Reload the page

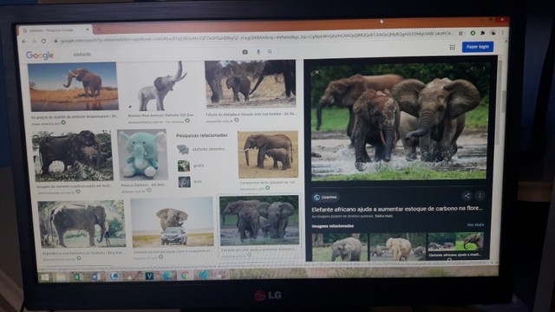point(43,41)
